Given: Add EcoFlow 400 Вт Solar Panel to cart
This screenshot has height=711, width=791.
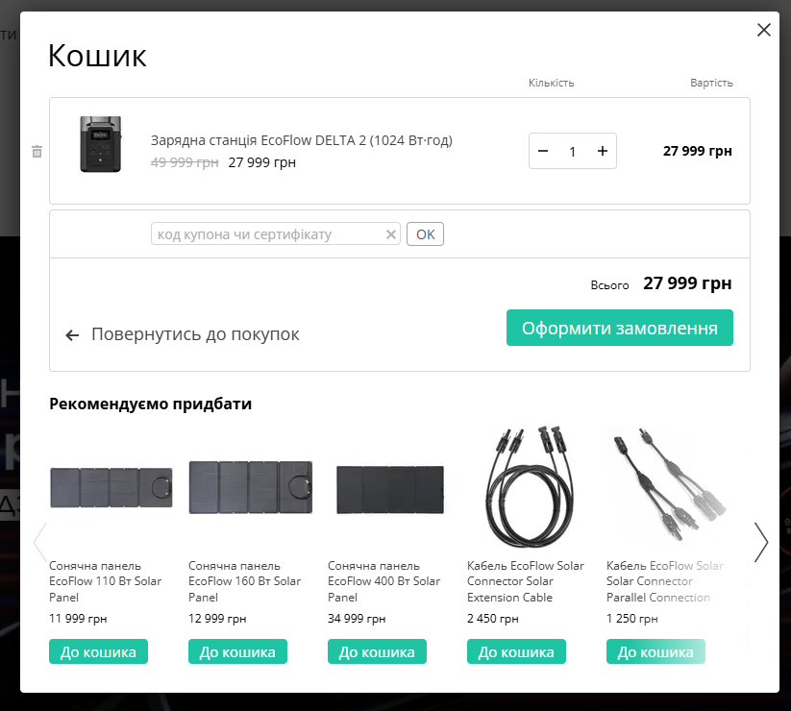Looking at the screenshot, I should [377, 651].
